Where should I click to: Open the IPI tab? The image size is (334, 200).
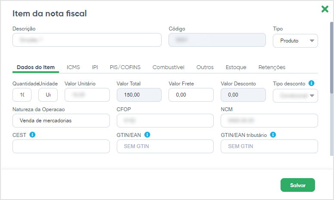(x=95, y=67)
